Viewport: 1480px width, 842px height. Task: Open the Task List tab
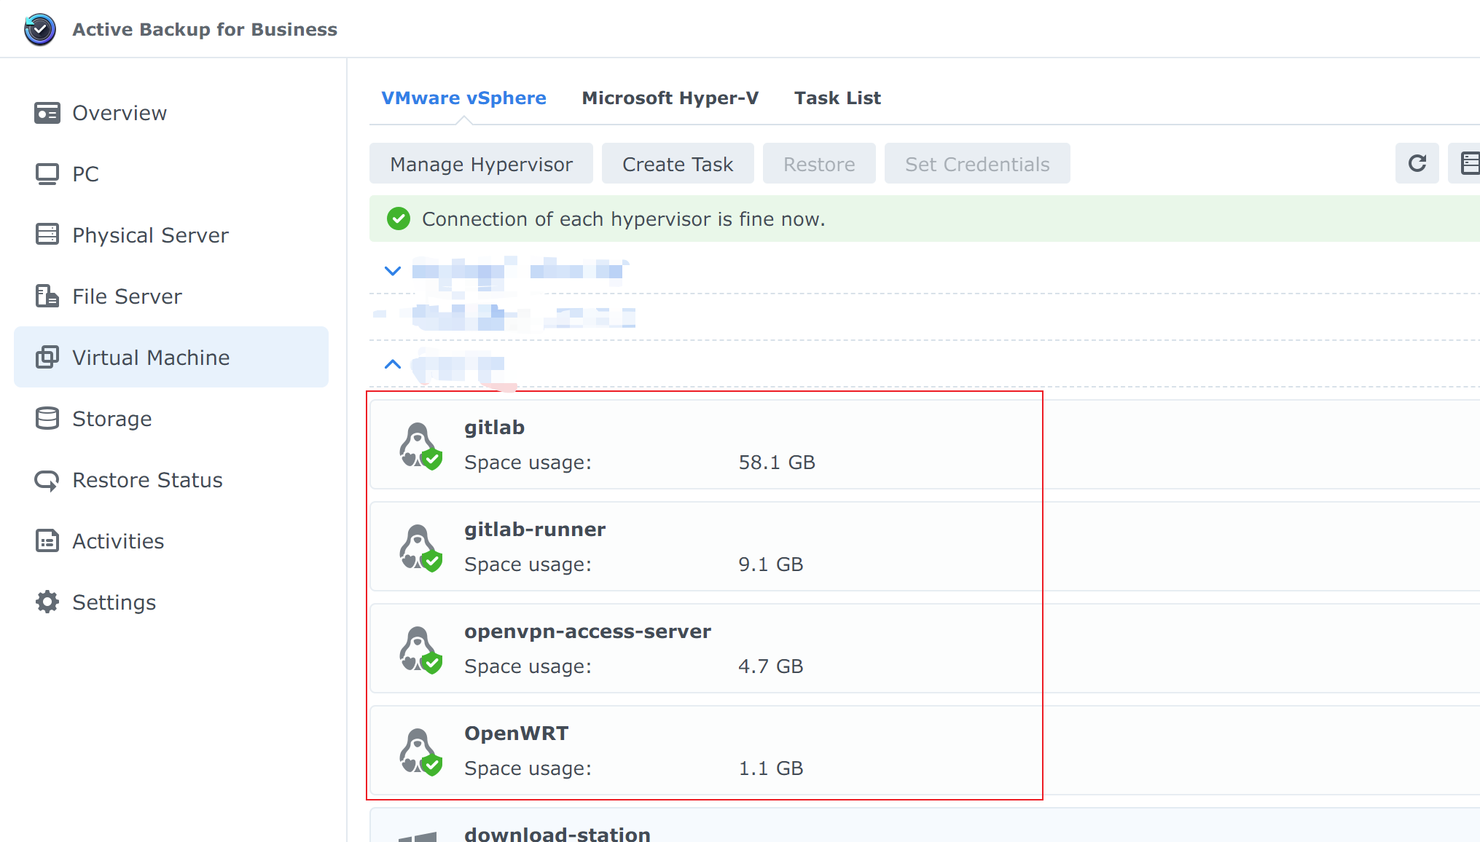click(837, 98)
